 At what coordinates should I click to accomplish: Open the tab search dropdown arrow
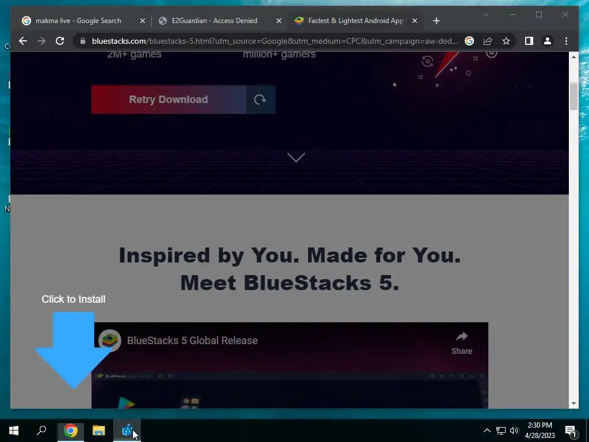click(x=485, y=14)
